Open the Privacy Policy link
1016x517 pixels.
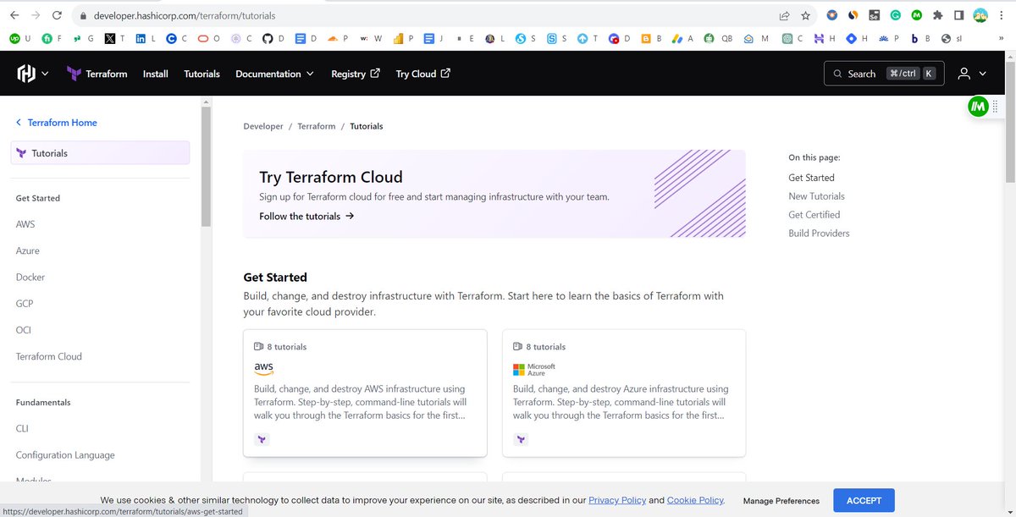(x=617, y=500)
